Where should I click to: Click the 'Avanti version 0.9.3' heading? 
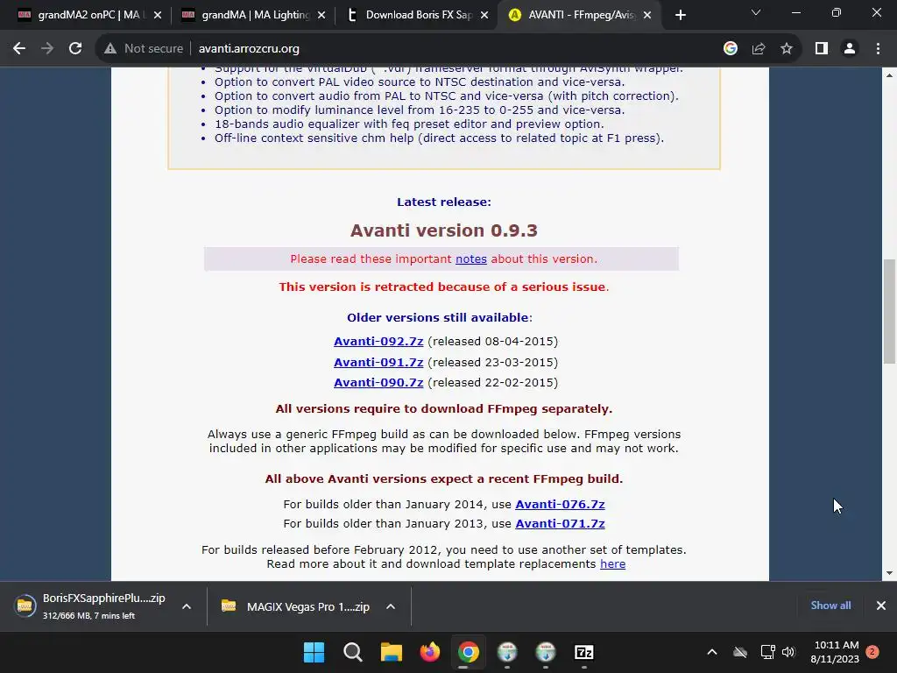[x=444, y=230]
